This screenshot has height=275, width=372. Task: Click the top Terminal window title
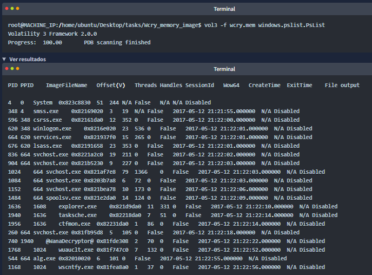[224, 9]
